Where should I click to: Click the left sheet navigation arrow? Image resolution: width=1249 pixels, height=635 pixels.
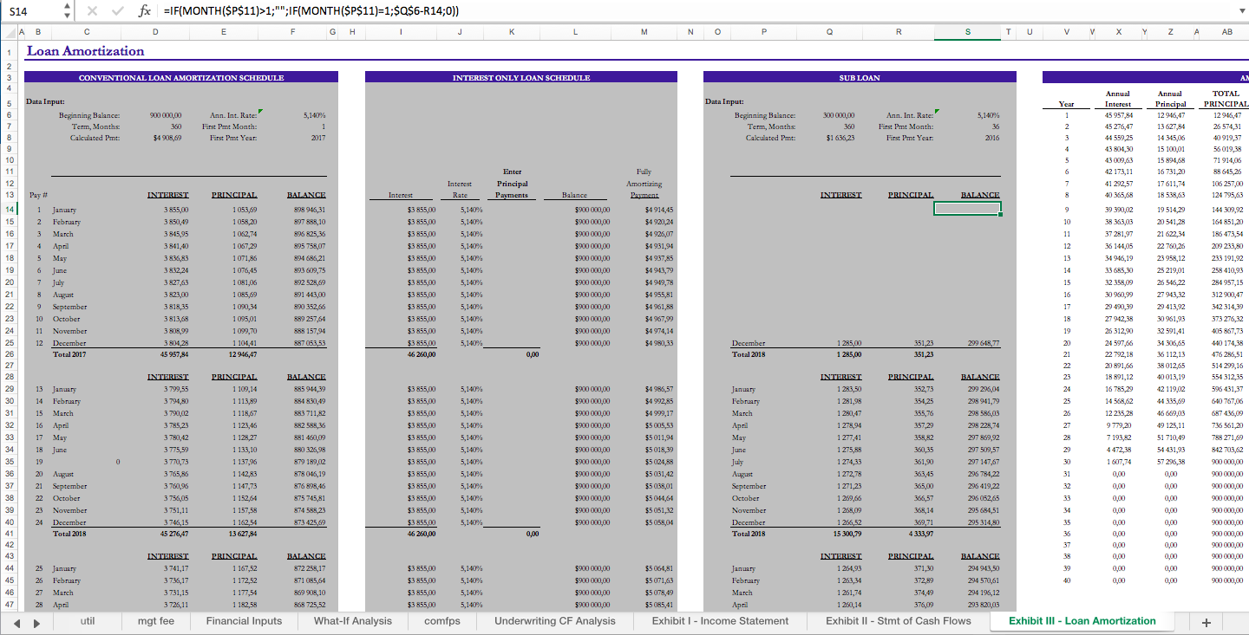pos(15,621)
